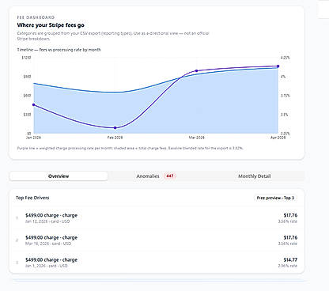This screenshot has width=329, height=291.
Task: Click the Where your Stripe fees go title
Action: 51,25
